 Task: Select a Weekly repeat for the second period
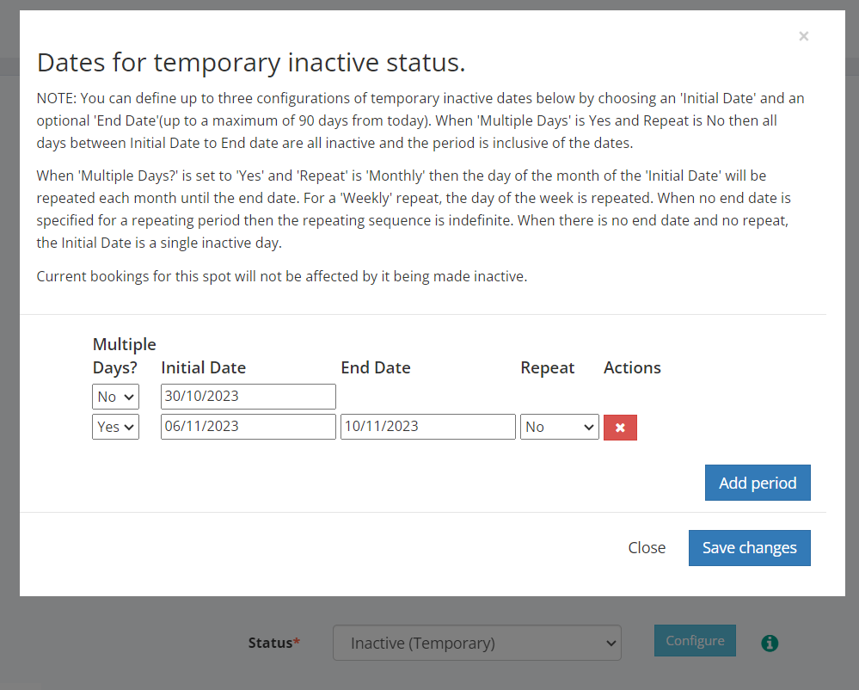coord(559,426)
